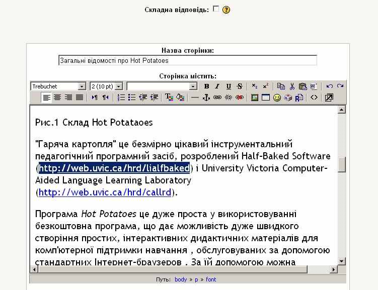Click the label "Сторінка містить:"

pyautogui.click(x=188, y=76)
